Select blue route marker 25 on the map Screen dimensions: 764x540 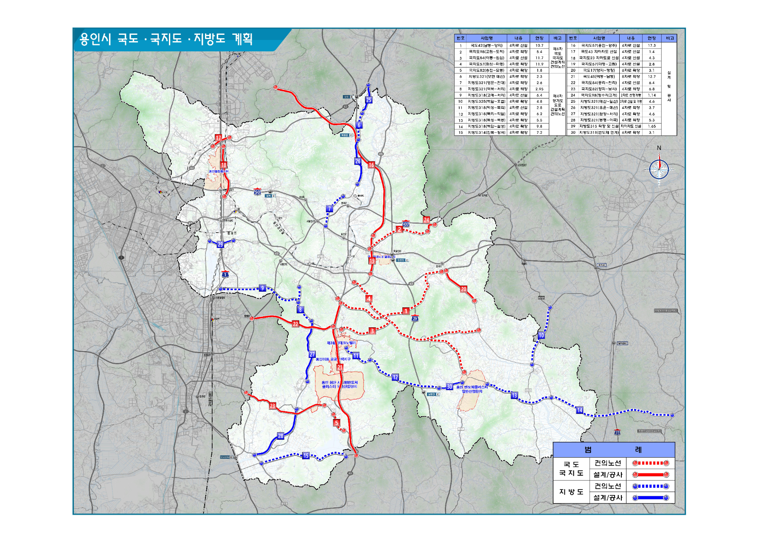pyautogui.click(x=369, y=100)
